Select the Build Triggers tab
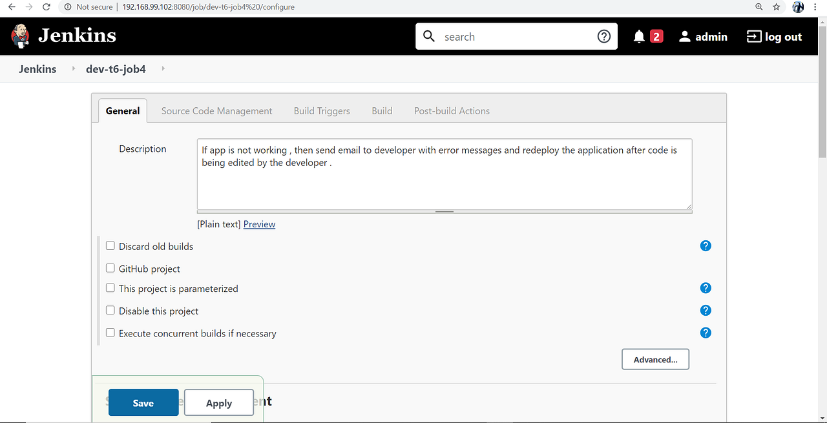827x423 pixels. [321, 110]
